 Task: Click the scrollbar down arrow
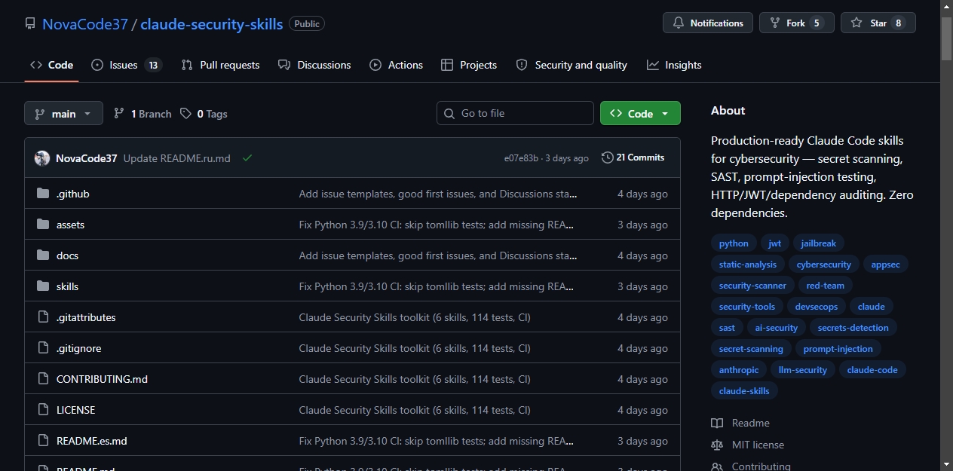946,463
